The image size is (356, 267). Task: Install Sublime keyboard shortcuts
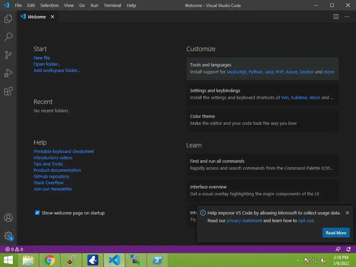point(299,97)
